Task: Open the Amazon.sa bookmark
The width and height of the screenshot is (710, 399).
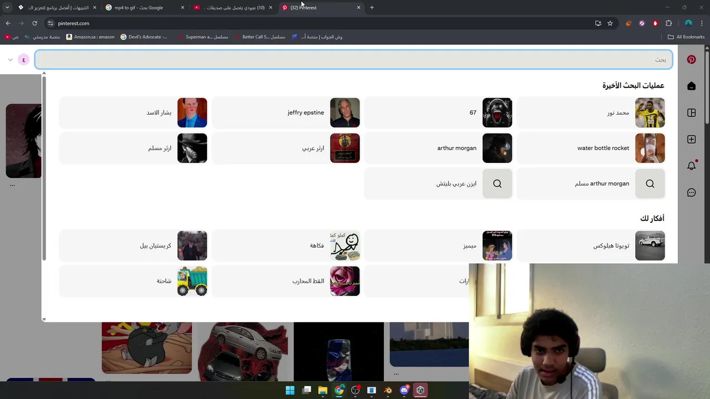Action: 90,37
